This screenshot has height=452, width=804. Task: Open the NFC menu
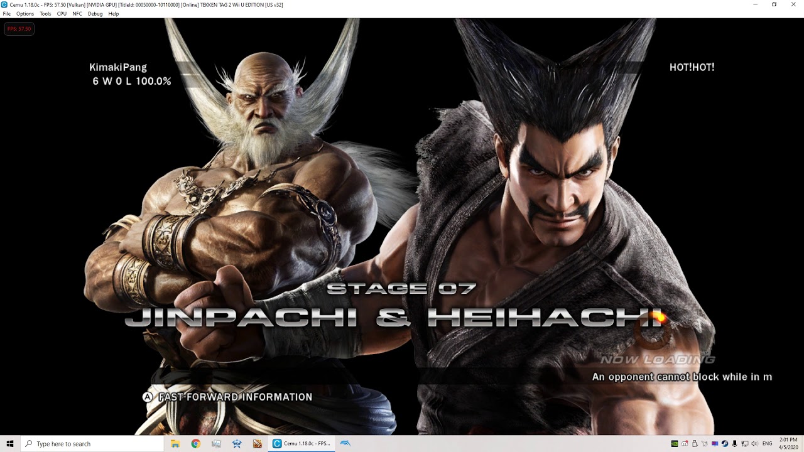[77, 13]
